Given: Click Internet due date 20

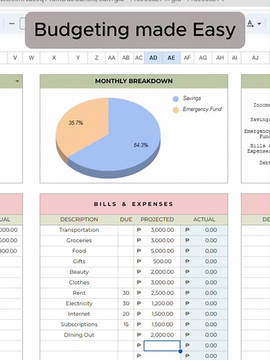Looking at the screenshot, I should pyautogui.click(x=126, y=314).
